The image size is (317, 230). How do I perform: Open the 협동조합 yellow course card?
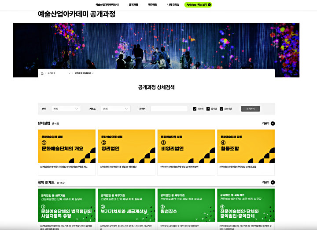(246, 146)
